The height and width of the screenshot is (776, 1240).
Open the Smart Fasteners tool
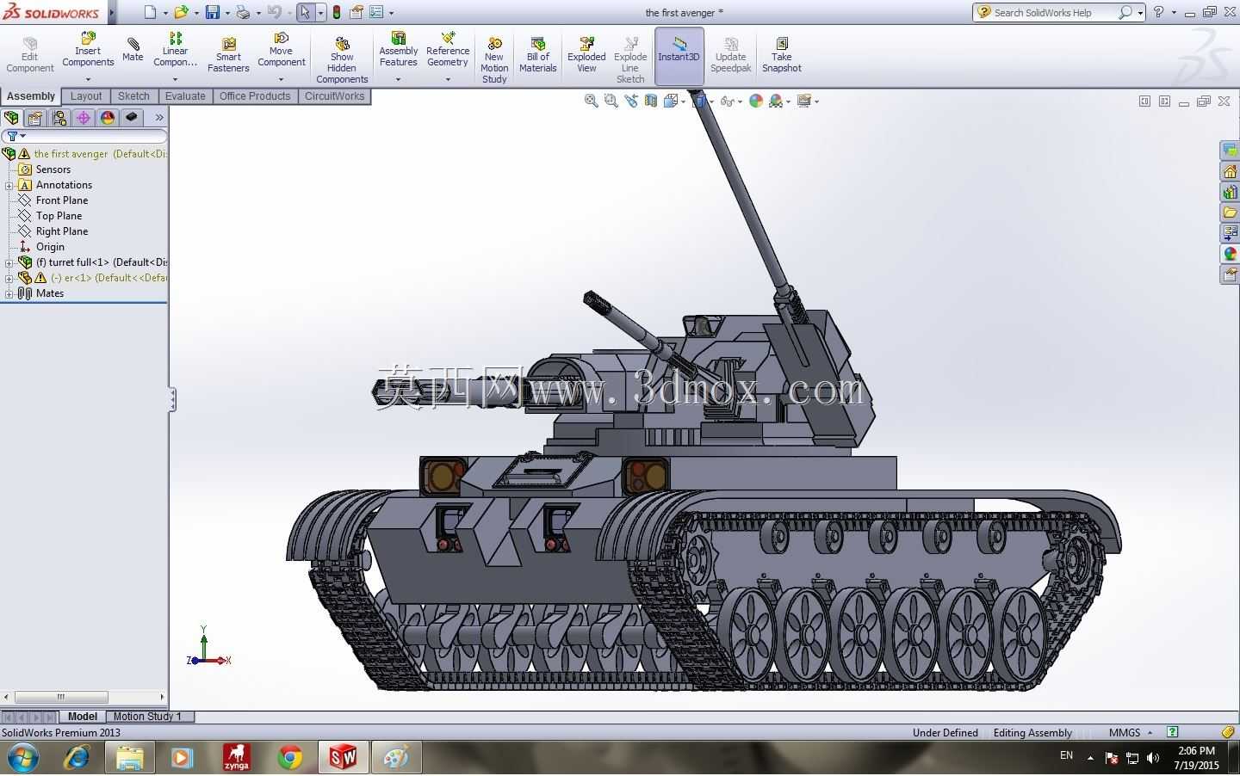pyautogui.click(x=228, y=55)
